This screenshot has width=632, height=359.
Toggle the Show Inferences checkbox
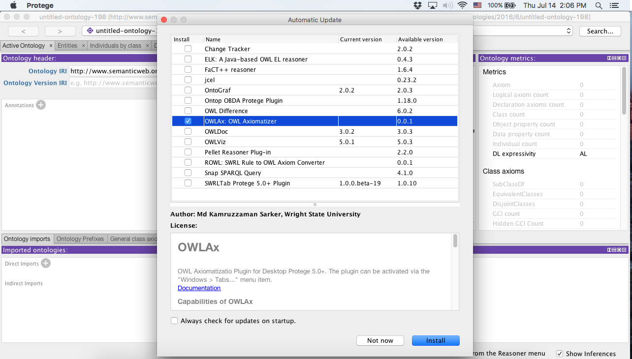click(560, 354)
